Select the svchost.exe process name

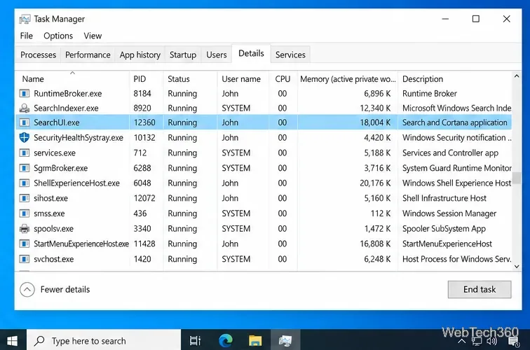point(53,259)
